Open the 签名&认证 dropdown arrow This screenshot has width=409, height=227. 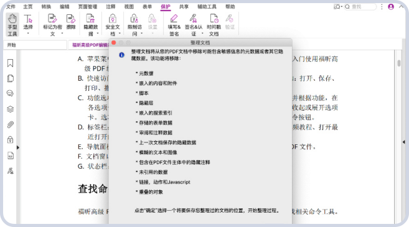(x=202, y=34)
